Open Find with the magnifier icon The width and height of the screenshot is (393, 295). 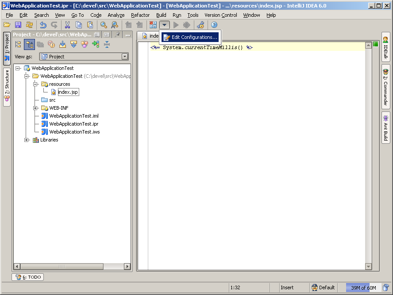point(104,25)
